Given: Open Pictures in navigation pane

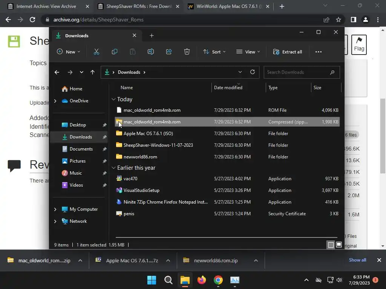Looking at the screenshot, I should [78, 161].
